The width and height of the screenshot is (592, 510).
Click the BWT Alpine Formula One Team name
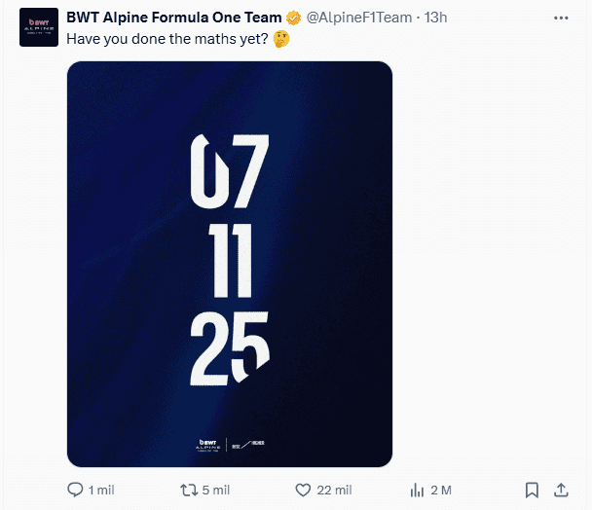click(x=173, y=18)
